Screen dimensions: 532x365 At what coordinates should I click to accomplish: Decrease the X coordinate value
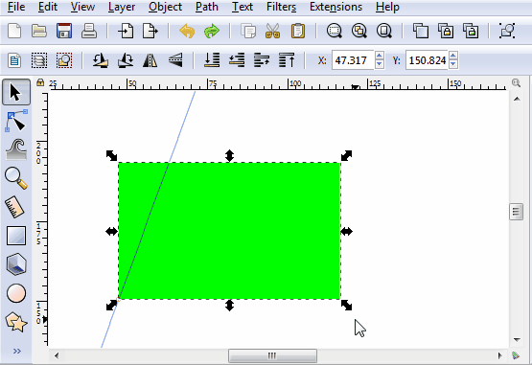380,64
